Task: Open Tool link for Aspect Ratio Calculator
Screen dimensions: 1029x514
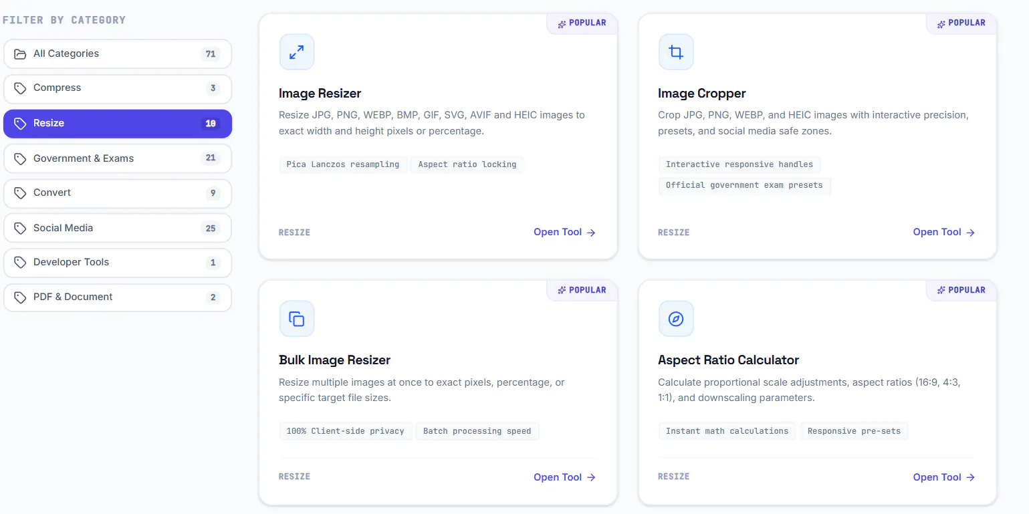Action: pyautogui.click(x=944, y=477)
